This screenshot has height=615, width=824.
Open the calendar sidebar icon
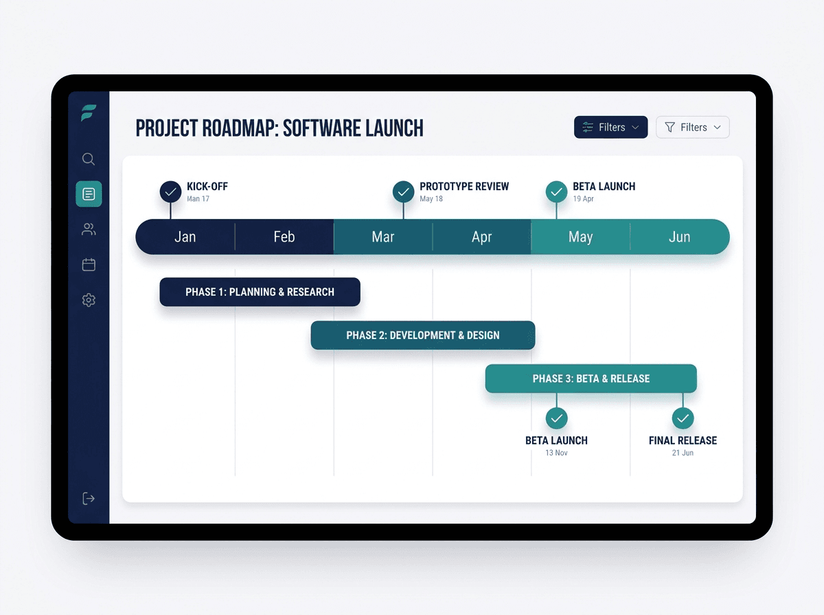pos(89,264)
